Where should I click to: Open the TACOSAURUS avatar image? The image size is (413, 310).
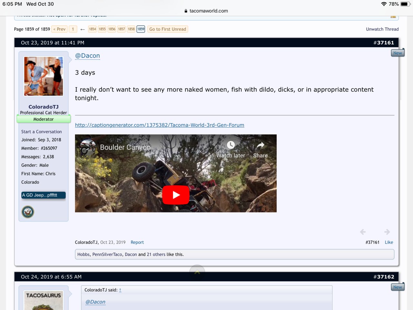coord(44,300)
